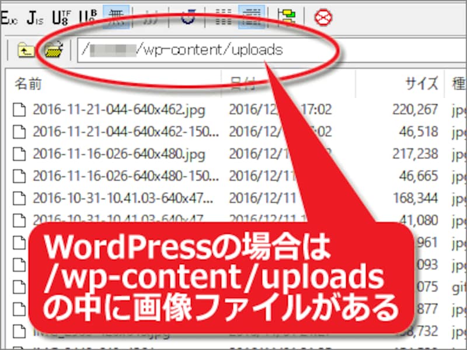Toggle half-width kana conversion button
Viewport: 467px width, 350px height.
pos(150,17)
